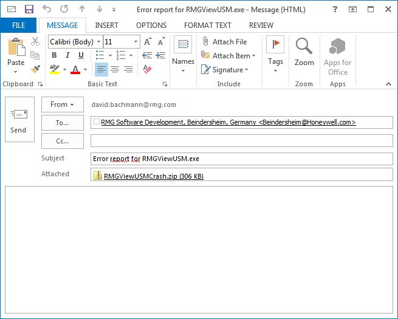Viewport: 398px width, 319px height.
Task: Toggle Bold formatting
Action: click(54, 55)
